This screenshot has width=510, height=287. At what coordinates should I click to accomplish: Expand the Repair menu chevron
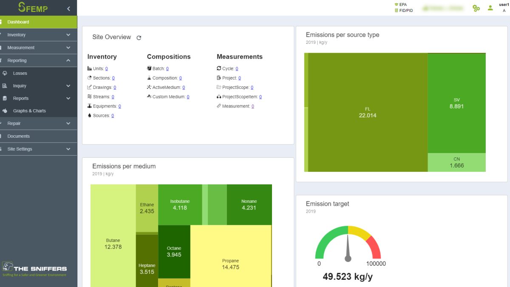tap(68, 123)
